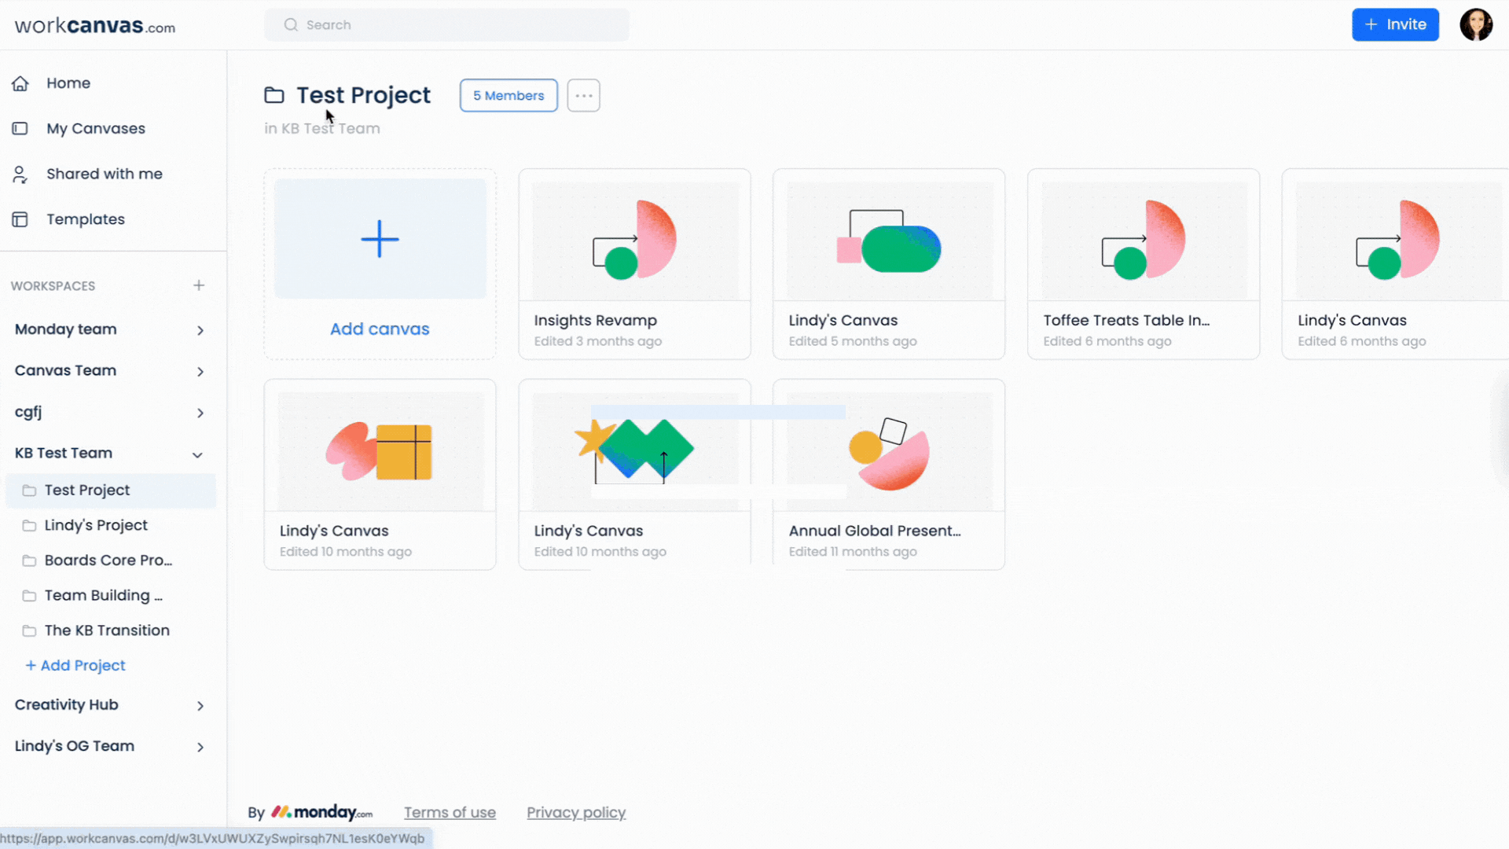Go to Home in the sidebar
1509x849 pixels.
[68, 83]
